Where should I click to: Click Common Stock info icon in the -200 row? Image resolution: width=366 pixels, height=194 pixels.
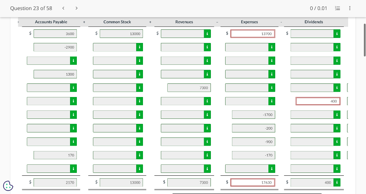tap(139, 128)
